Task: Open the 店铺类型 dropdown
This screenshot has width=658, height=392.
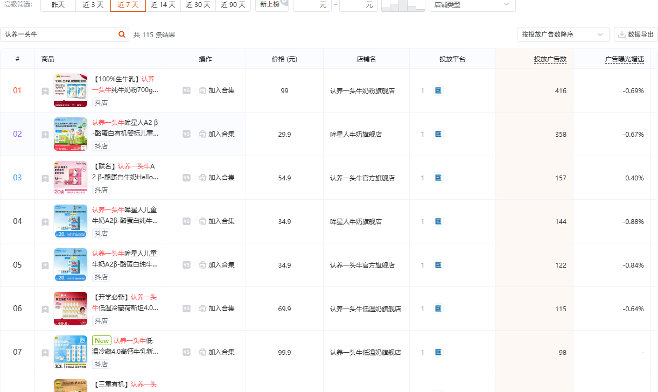Action: click(472, 4)
